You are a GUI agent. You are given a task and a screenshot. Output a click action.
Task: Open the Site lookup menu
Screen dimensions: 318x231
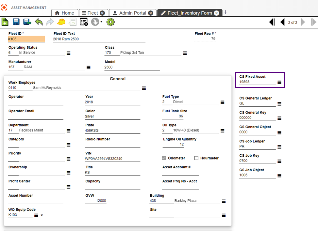click(224, 215)
